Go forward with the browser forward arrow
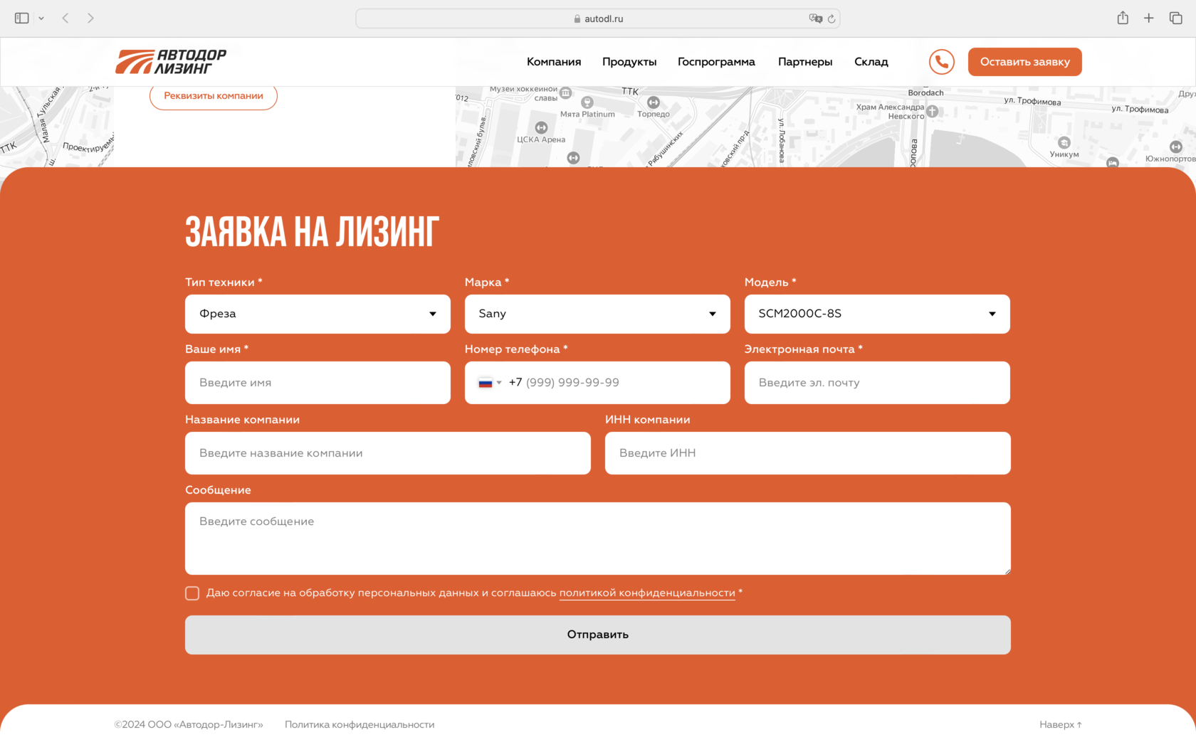Screen dimensions: 1196x747 point(90,18)
